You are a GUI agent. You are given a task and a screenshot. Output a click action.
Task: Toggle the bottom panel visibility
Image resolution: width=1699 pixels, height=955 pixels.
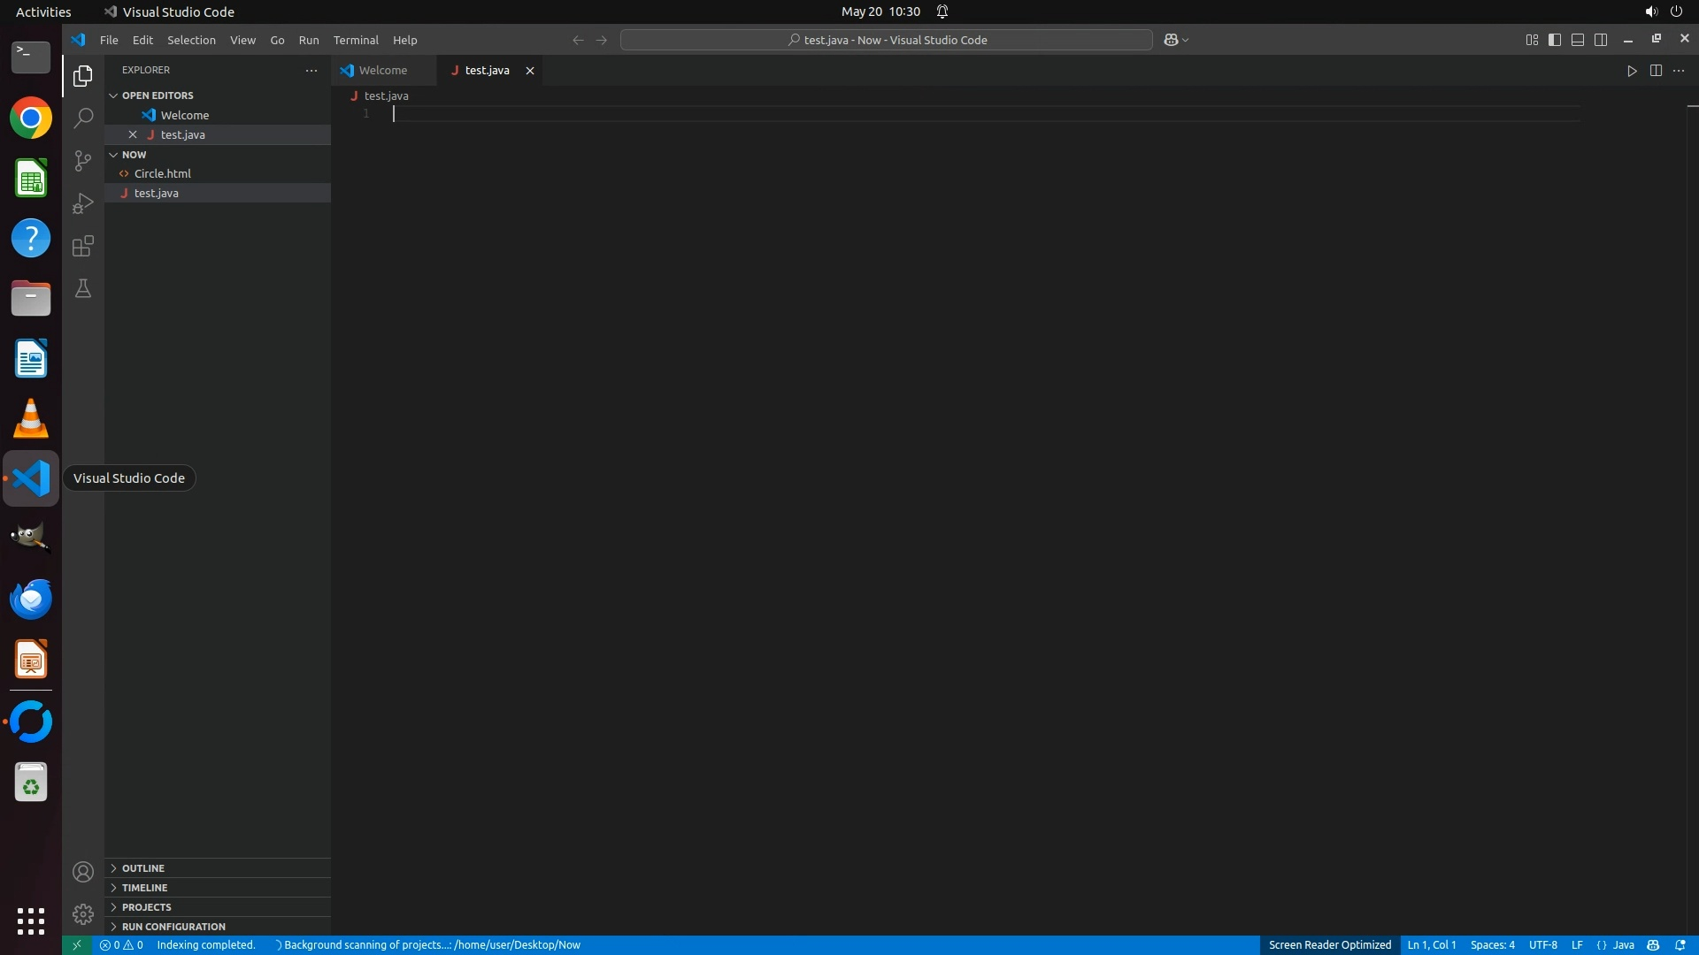click(x=1578, y=40)
